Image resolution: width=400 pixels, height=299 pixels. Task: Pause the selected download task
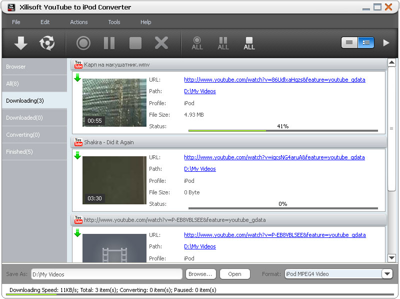tap(109, 44)
